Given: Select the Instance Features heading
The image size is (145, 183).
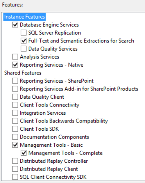Looking at the screenshot, I should click(25, 17).
